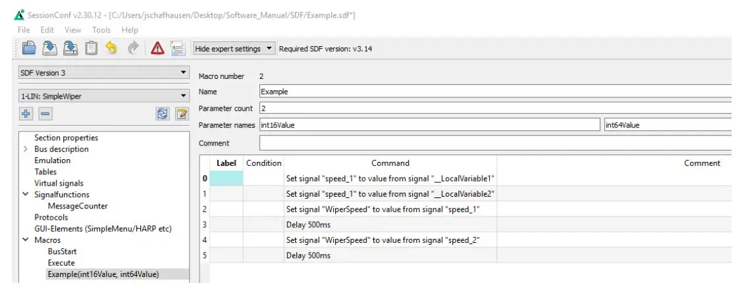Screen dimensions: 748x302
Task: Open the Tools menu
Action: [x=101, y=30]
